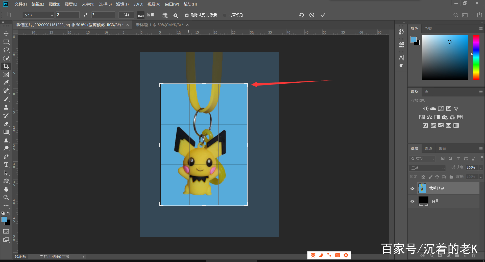
Task: Switch to the 通道 tab
Action: 428,148
